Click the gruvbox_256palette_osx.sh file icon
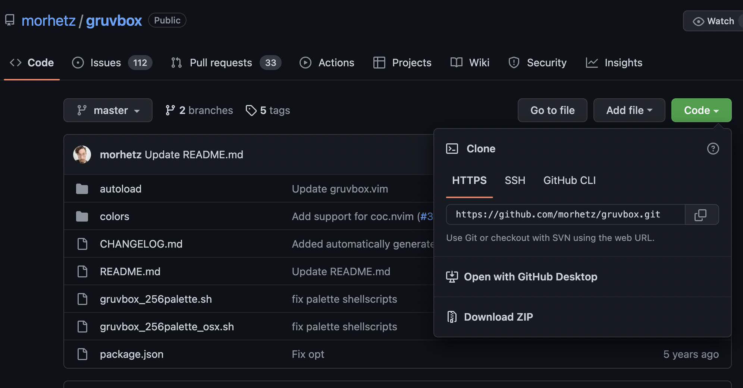The width and height of the screenshot is (743, 388). pos(82,327)
